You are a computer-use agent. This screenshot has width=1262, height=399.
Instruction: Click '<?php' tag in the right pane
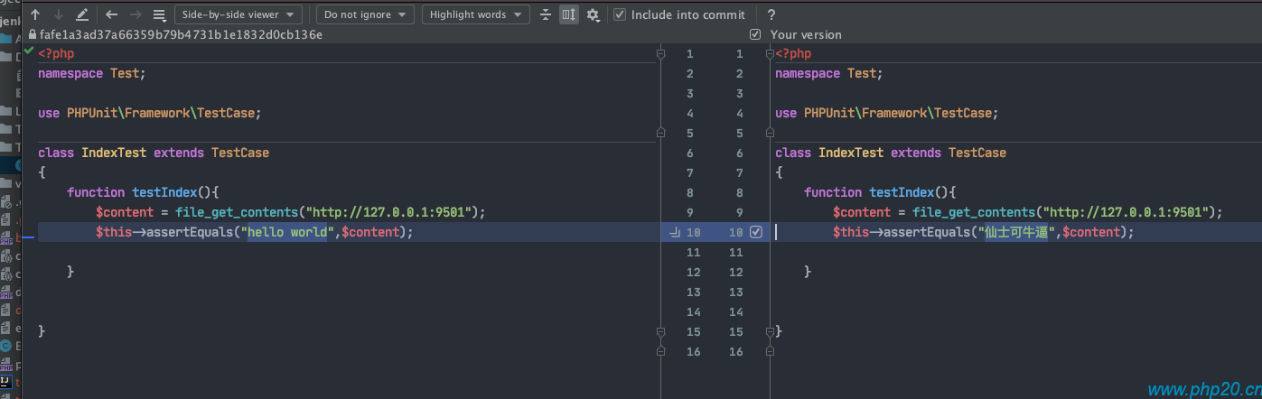coord(793,54)
